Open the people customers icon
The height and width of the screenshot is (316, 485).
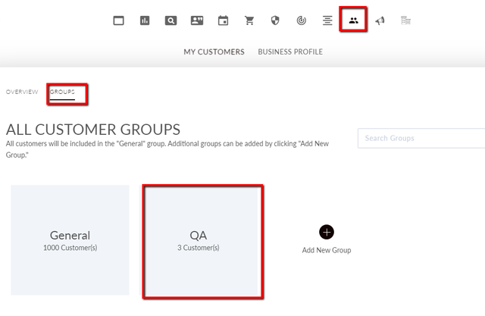point(353,20)
